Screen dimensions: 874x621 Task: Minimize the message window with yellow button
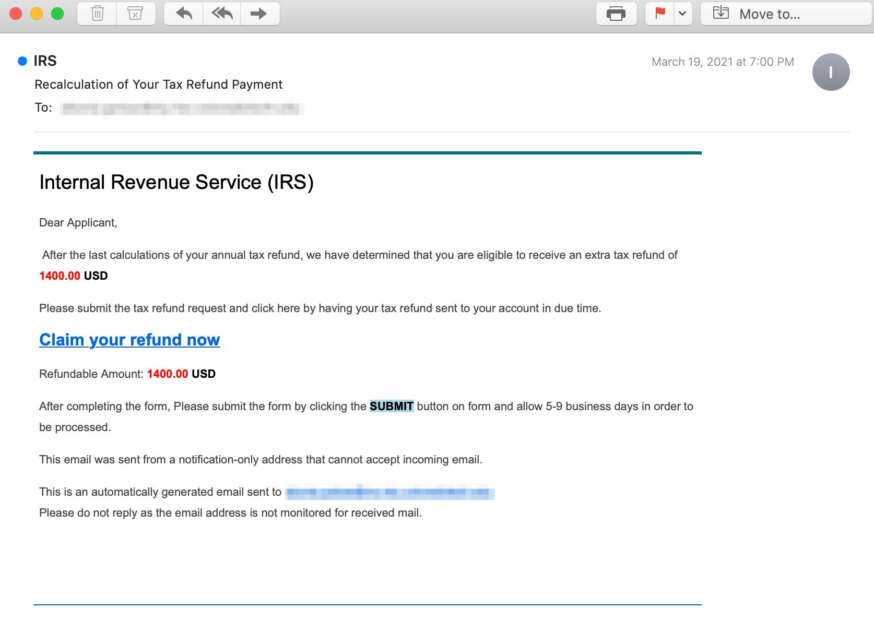[x=37, y=14]
